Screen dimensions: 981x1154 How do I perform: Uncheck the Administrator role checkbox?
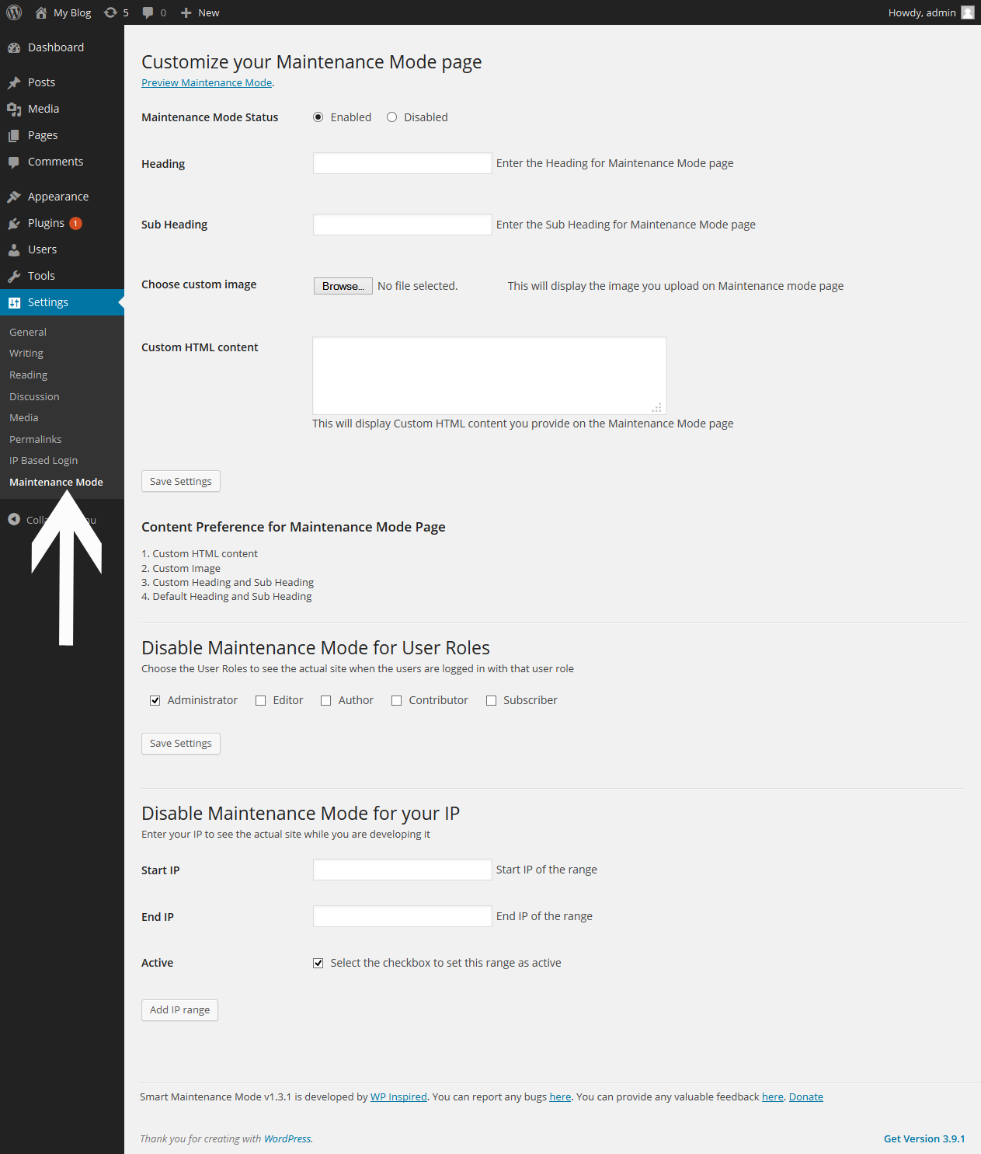point(155,700)
